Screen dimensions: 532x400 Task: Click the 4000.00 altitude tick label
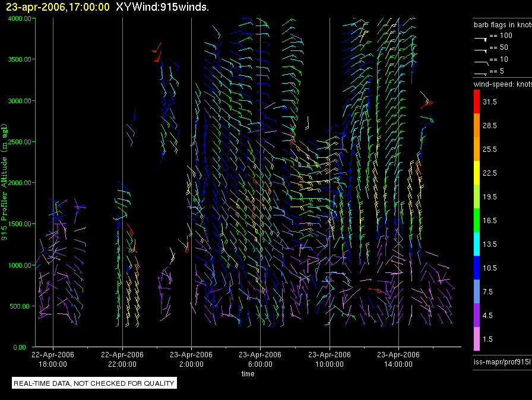pyautogui.click(x=20, y=18)
